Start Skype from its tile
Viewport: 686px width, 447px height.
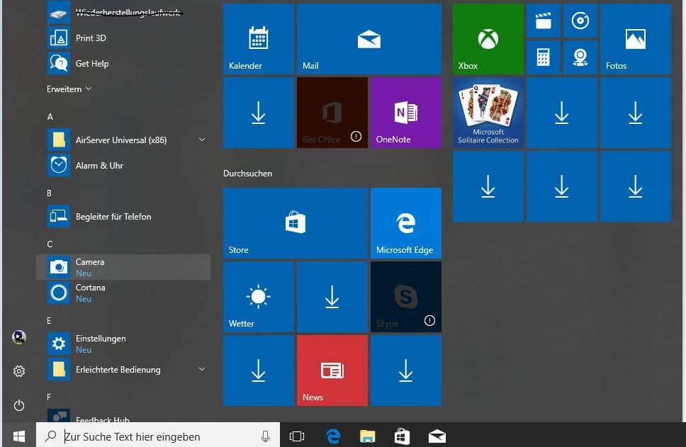point(405,296)
